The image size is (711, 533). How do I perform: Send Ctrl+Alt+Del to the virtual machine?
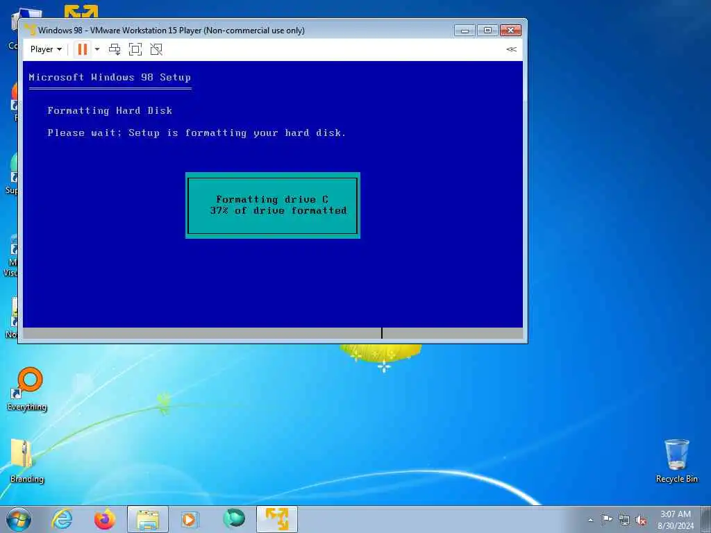(115, 49)
